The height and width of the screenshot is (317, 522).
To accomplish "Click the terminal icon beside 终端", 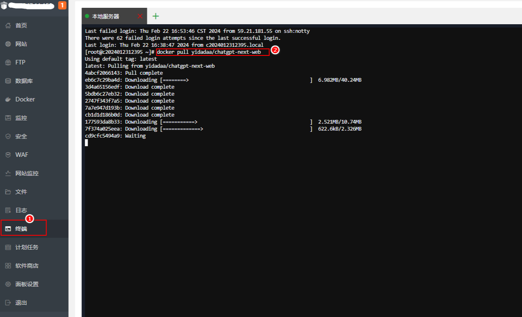I will pos(8,229).
